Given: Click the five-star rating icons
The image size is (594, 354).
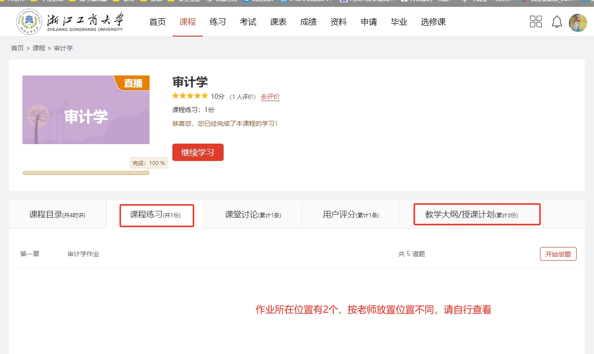Looking at the screenshot, I should click(190, 96).
